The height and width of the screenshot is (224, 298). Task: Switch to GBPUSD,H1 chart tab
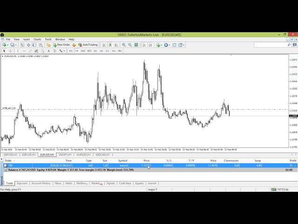[10, 154]
